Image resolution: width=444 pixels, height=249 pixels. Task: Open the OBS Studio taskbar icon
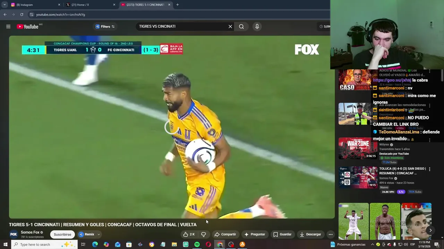[x=231, y=245]
